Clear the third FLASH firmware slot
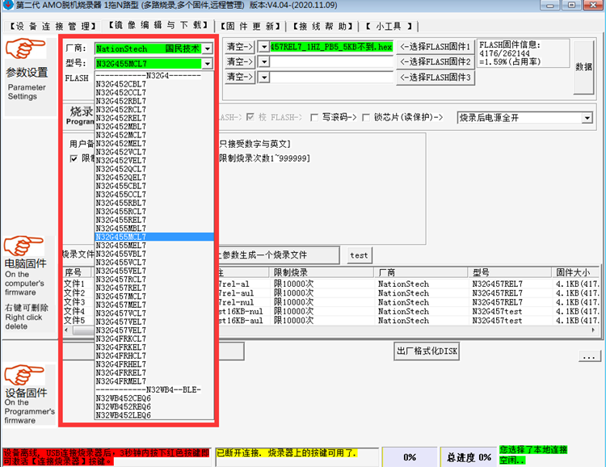606x467 pixels. (240, 77)
